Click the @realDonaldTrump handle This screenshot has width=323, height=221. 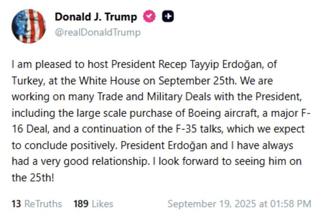click(x=97, y=32)
